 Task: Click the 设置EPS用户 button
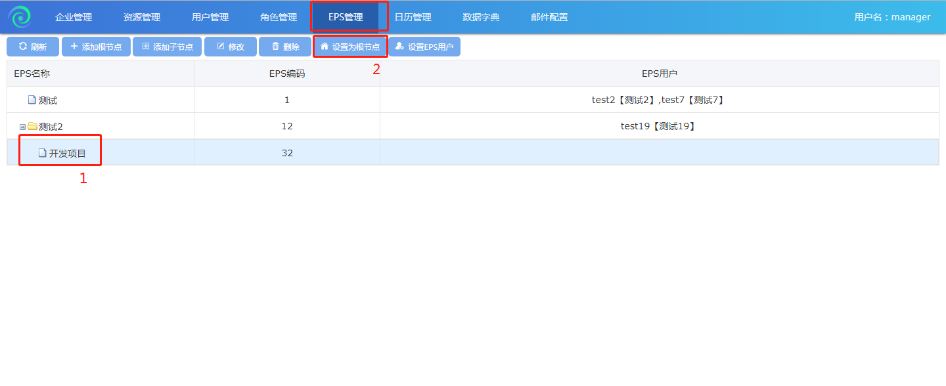(x=424, y=47)
